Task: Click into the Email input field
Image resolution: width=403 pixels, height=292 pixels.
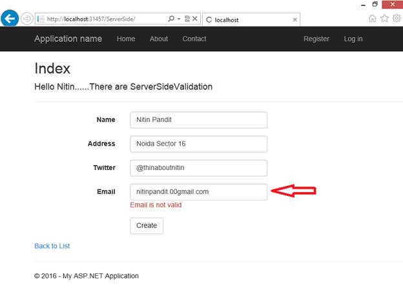Action: point(198,191)
